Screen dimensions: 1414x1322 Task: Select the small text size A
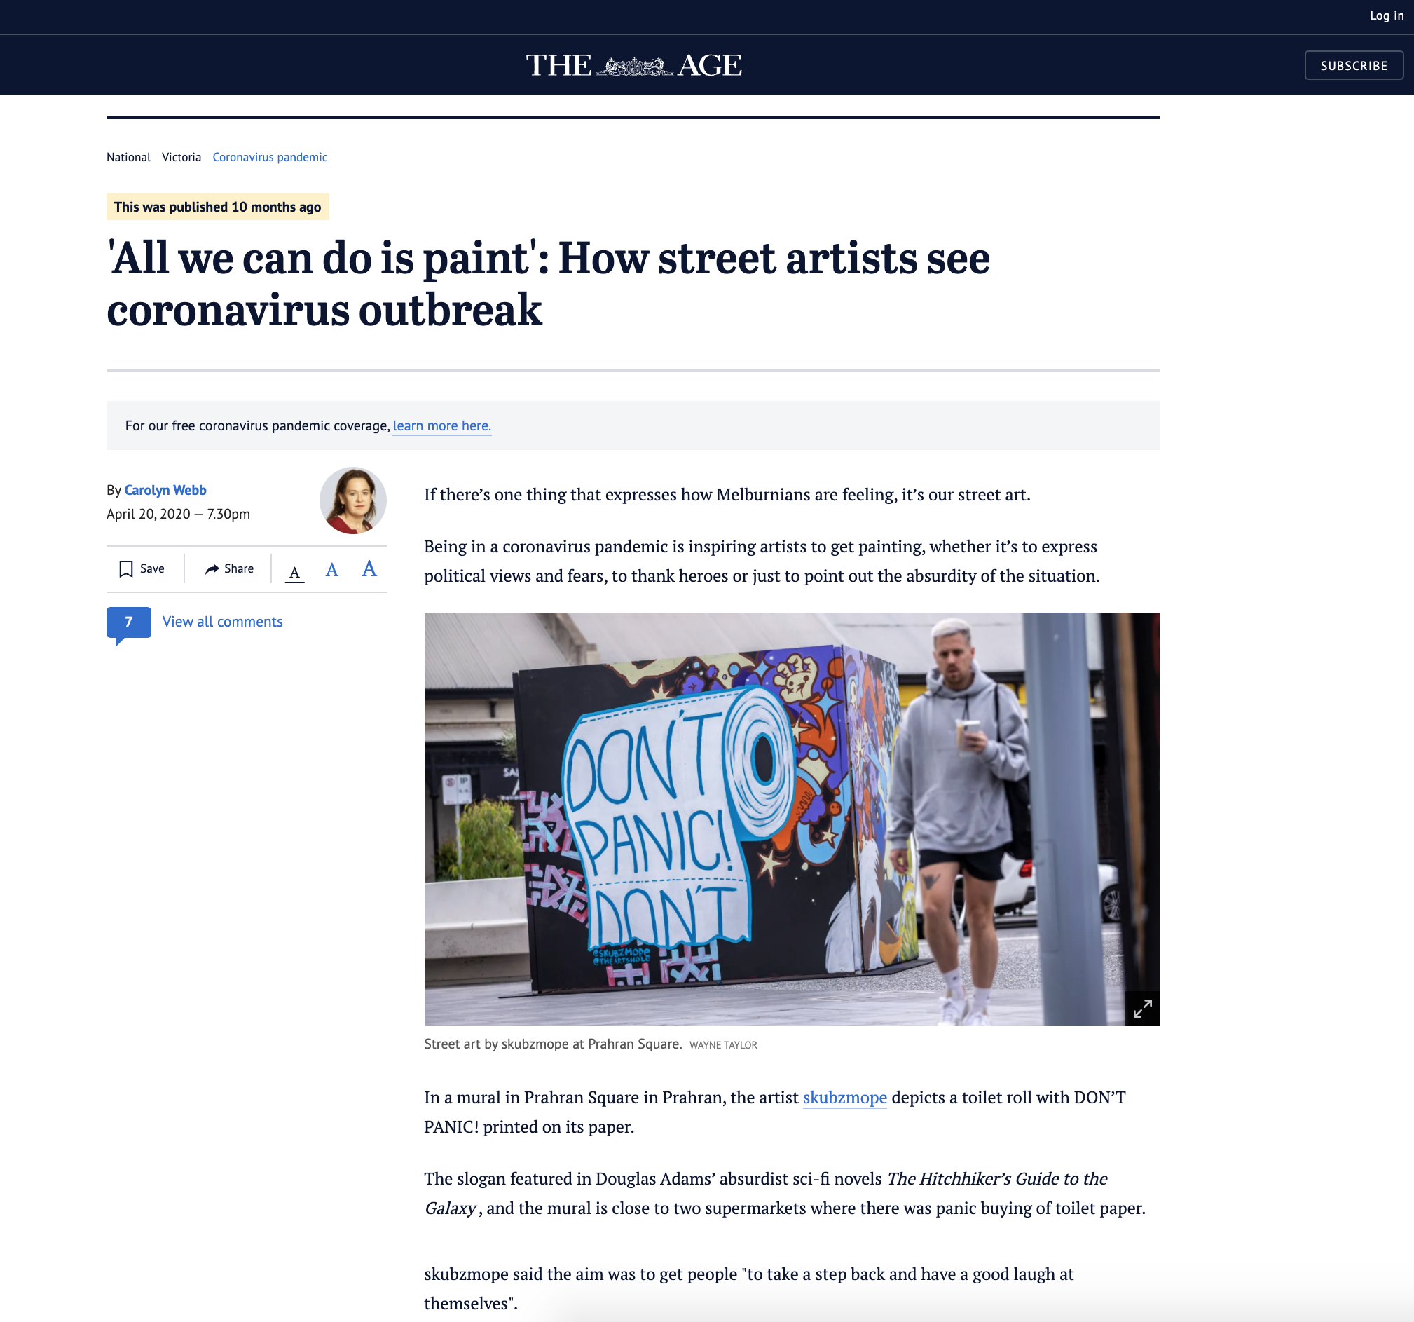294,572
